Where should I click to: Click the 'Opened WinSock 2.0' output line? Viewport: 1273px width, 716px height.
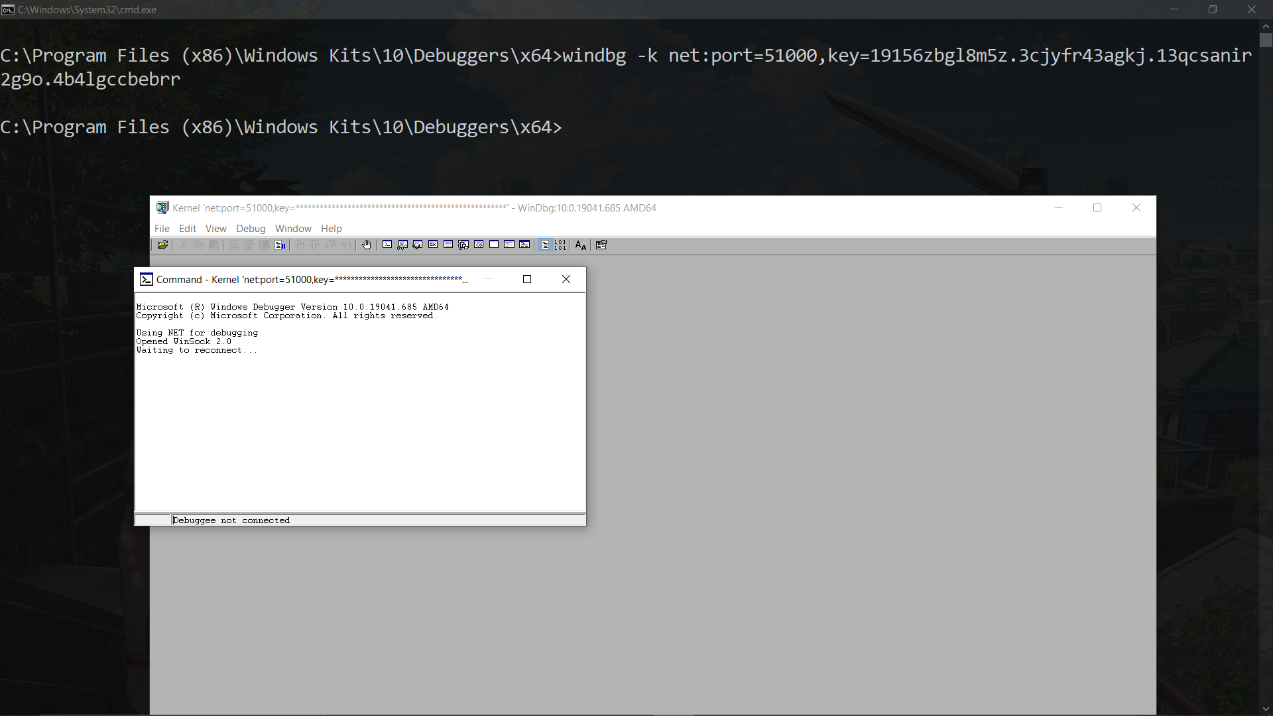click(184, 341)
